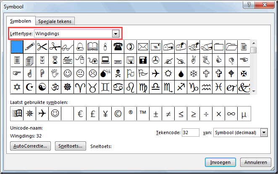Image resolution: width=278 pixels, height=174 pixels.
Task: Choose the infinity sign from recent symbols
Action: click(x=231, y=114)
